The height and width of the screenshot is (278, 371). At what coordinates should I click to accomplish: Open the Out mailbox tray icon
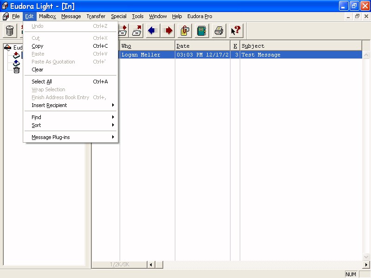point(16,63)
